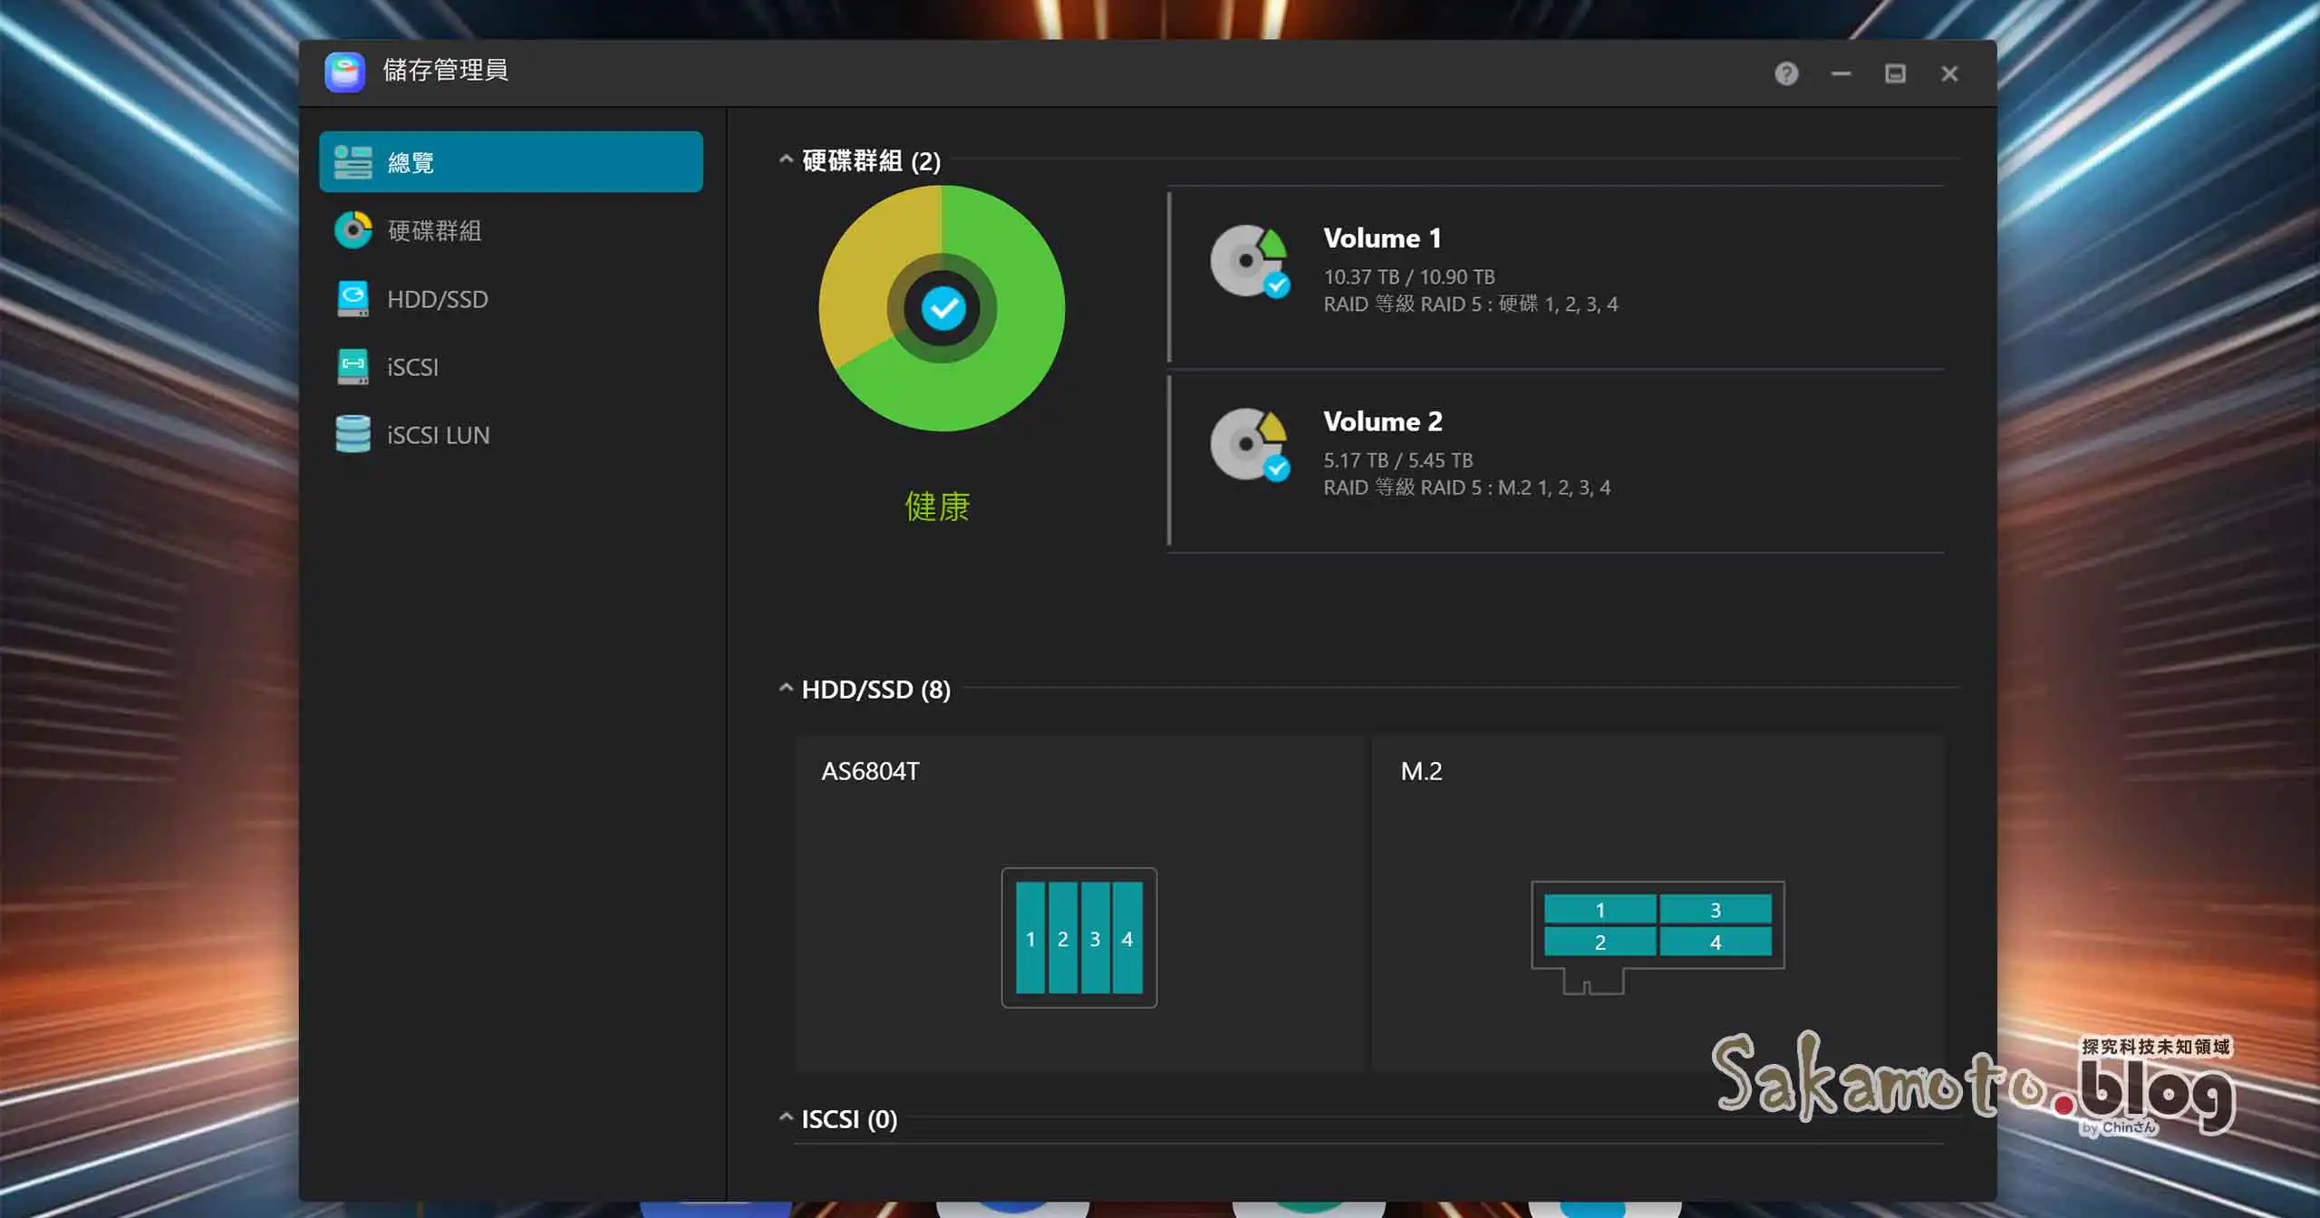Collapse the HDD/SSD (8) section
This screenshot has width=2320, height=1218.
click(786, 689)
